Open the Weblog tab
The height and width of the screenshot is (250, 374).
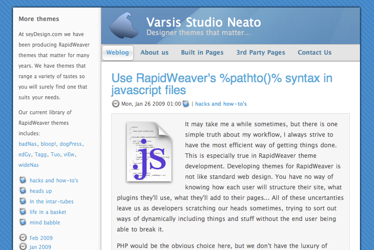tap(118, 53)
